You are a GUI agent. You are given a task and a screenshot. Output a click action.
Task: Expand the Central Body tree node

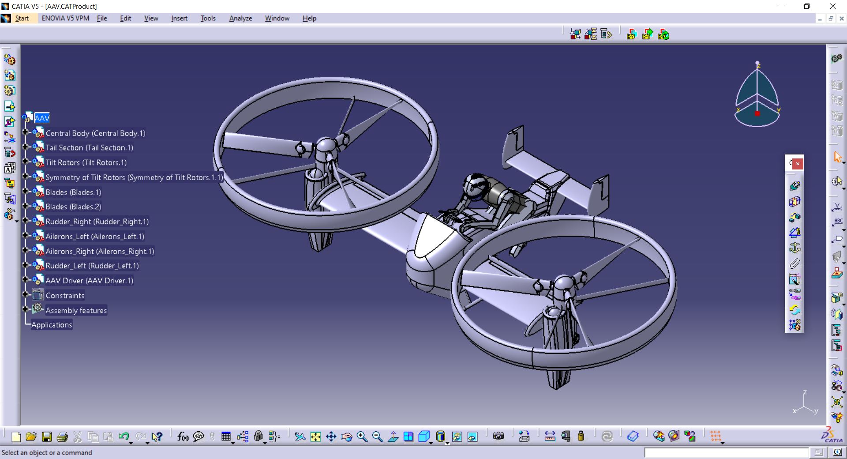pos(25,132)
